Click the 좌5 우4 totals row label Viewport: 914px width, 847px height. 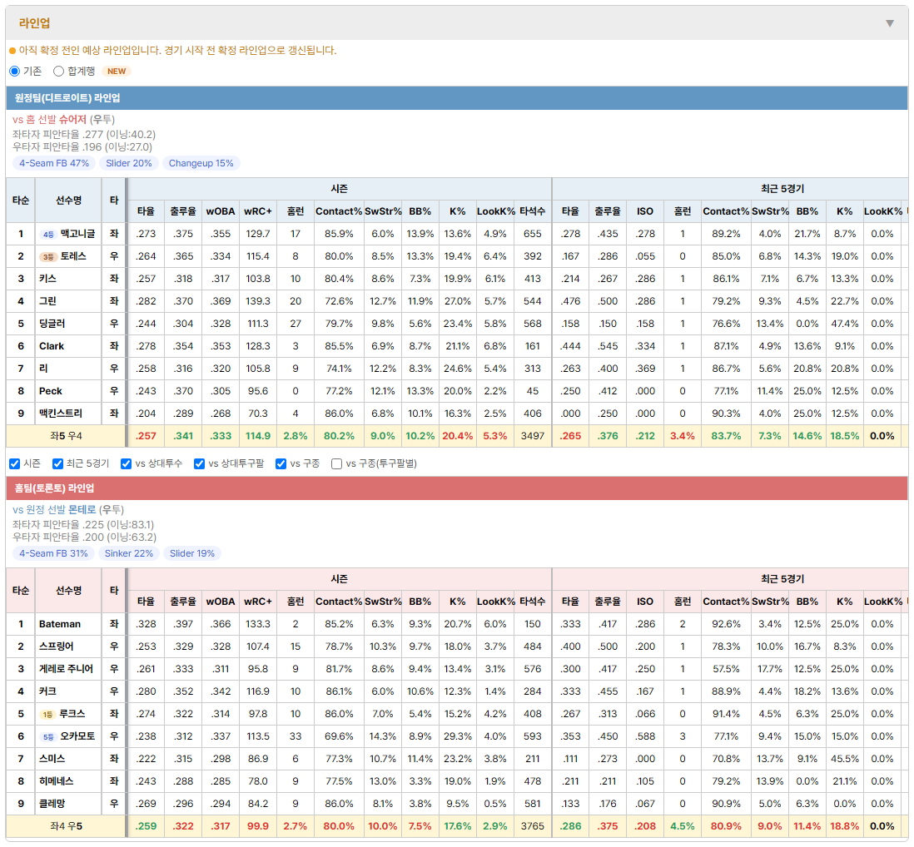click(66, 436)
